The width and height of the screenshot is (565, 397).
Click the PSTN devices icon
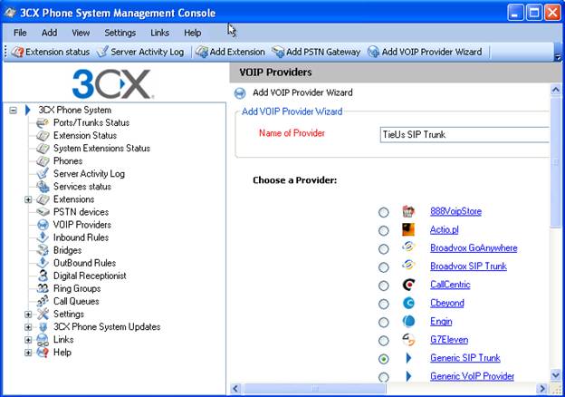click(x=43, y=212)
